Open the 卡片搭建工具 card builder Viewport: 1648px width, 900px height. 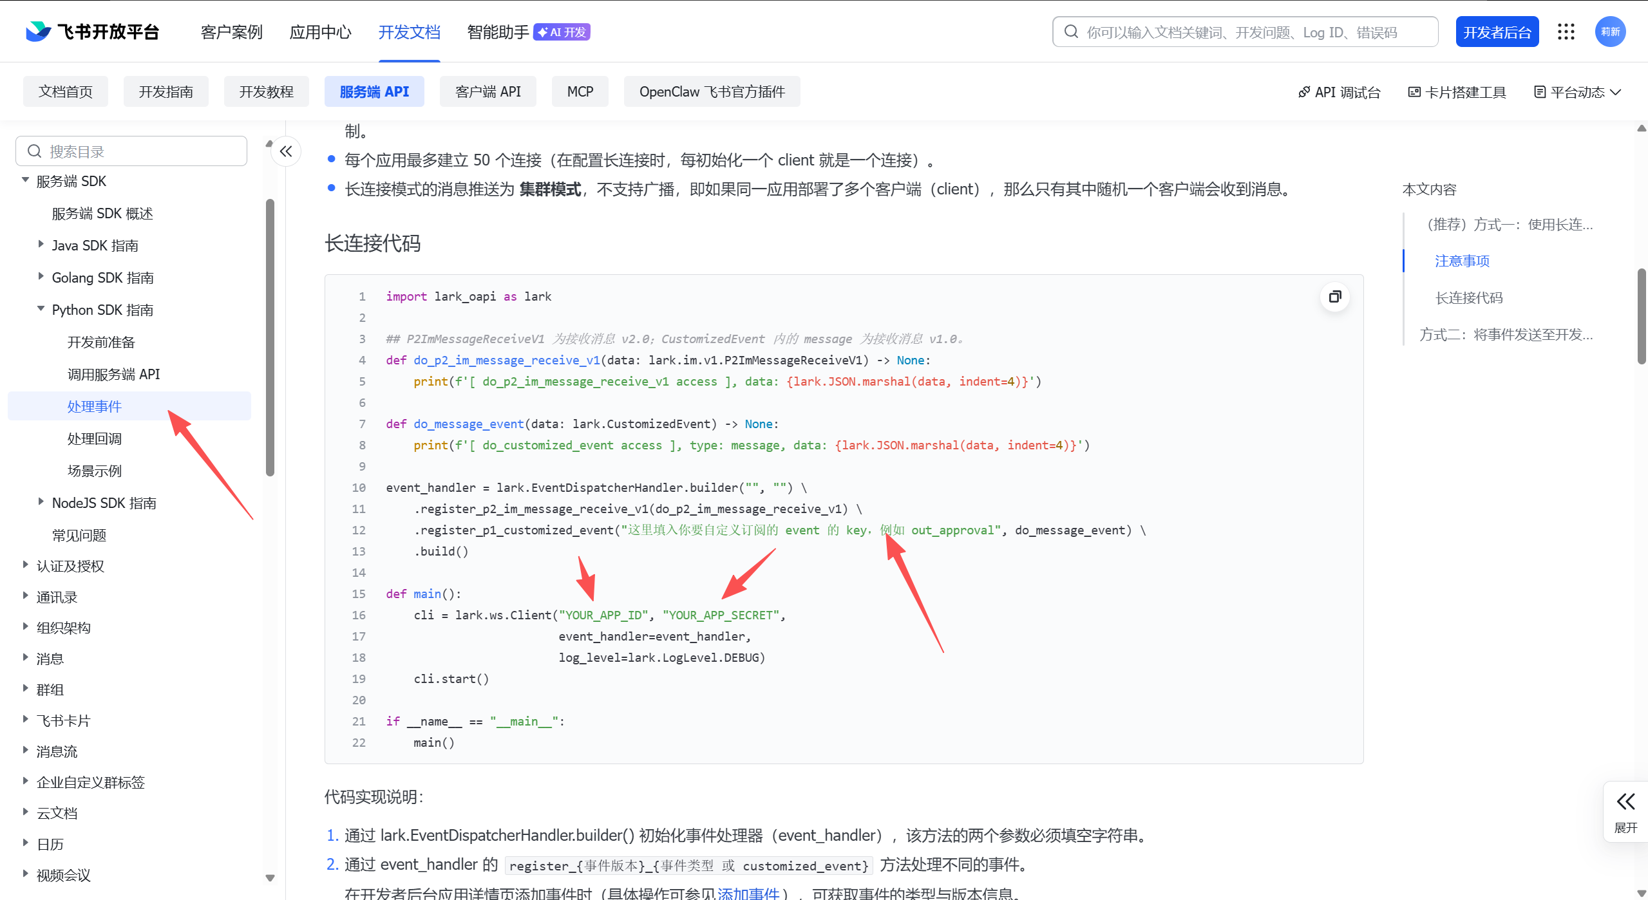pyautogui.click(x=1457, y=92)
